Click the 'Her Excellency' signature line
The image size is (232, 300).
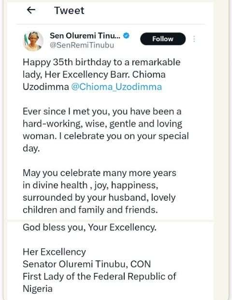(x=54, y=252)
